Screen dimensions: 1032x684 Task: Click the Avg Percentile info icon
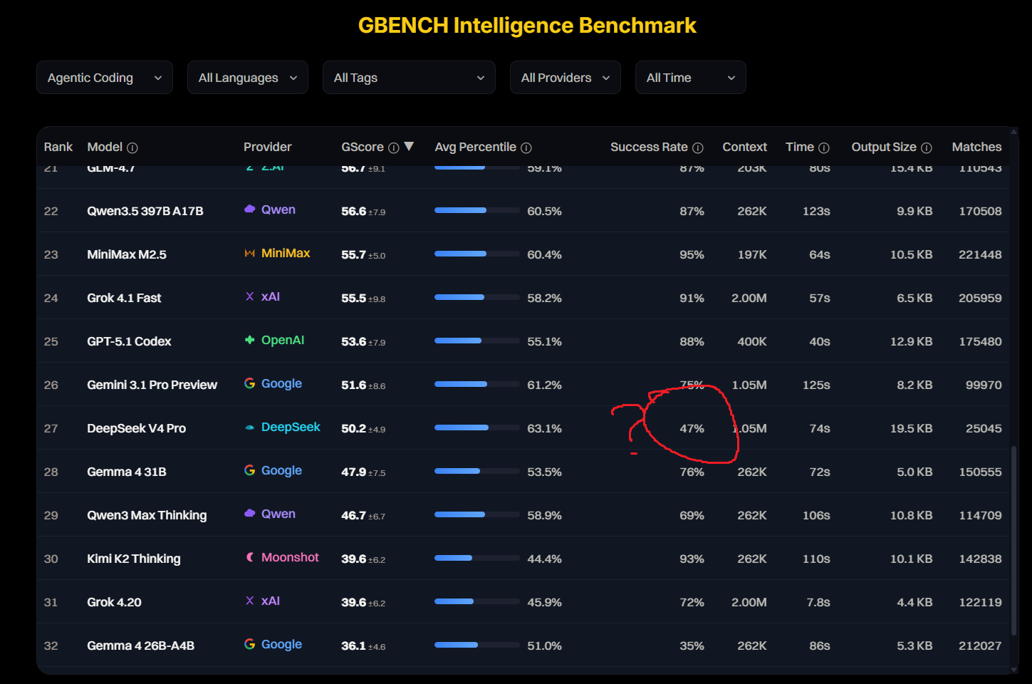tap(526, 147)
